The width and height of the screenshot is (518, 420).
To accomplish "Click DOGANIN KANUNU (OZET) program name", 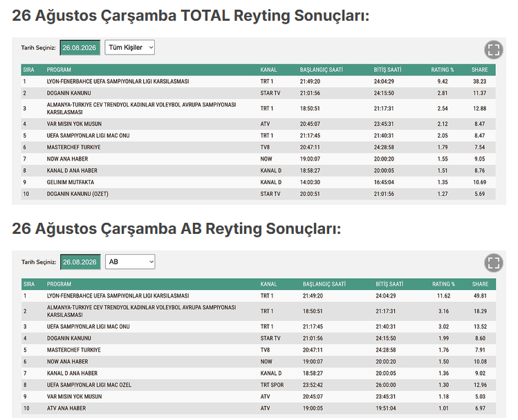I will point(77,194).
